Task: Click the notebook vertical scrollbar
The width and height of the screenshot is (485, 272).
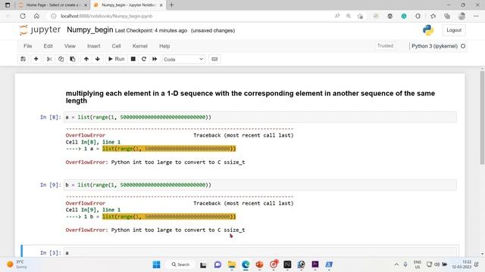Action: click(x=482, y=118)
